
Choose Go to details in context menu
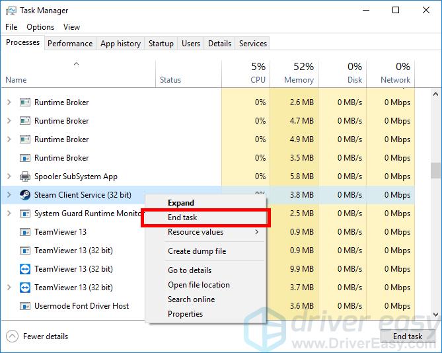coord(205,270)
